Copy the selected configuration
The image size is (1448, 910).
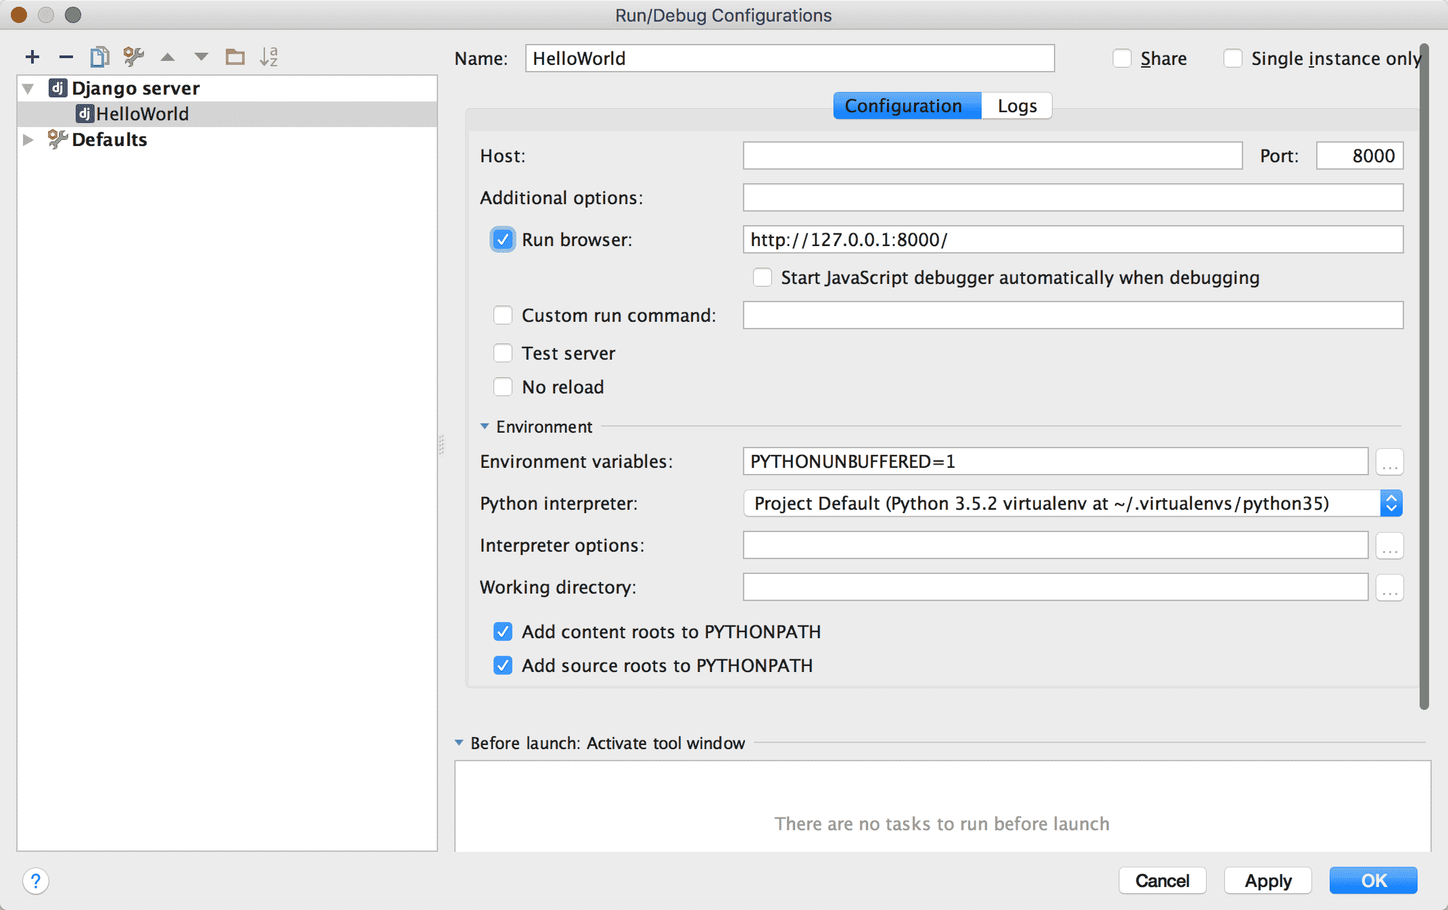coord(99,57)
